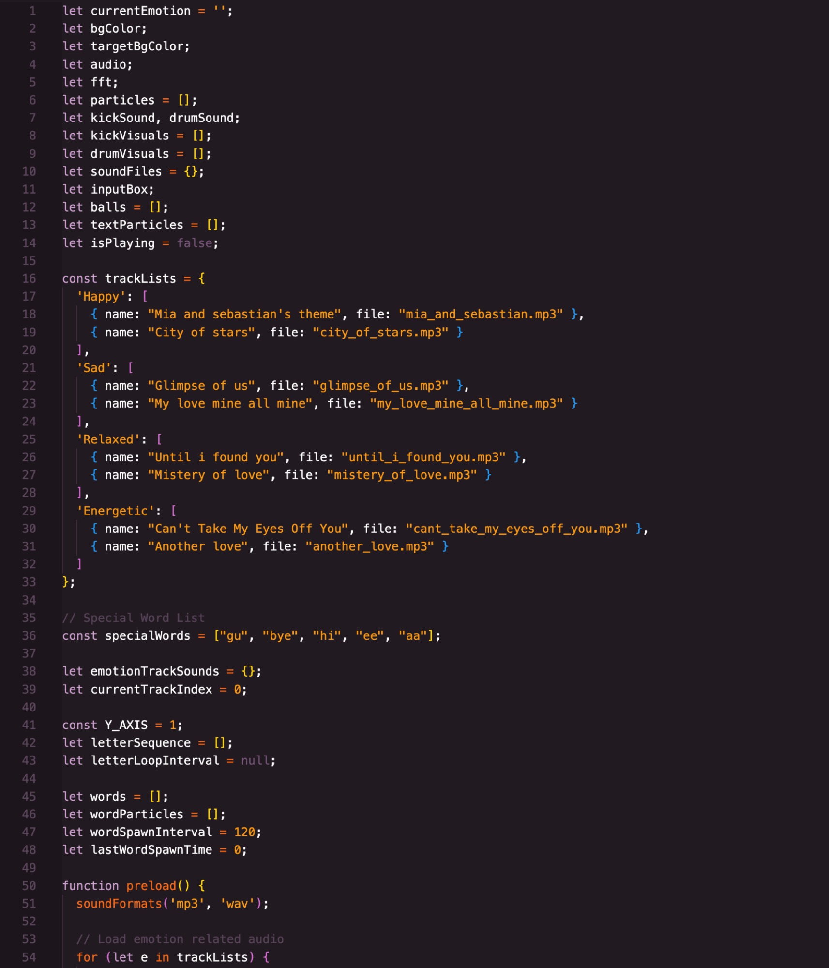Click the targetBgColor declaration
The width and height of the screenshot is (829, 968).
click(126, 46)
